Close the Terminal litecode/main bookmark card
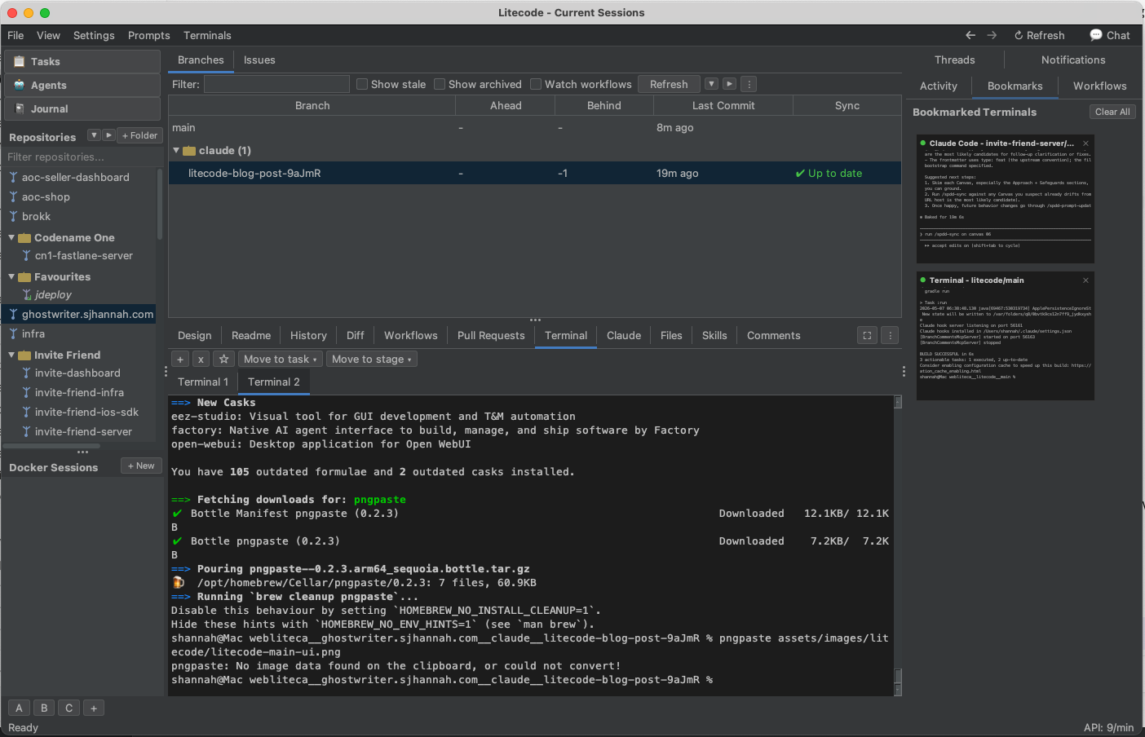The height and width of the screenshot is (737, 1145). (1085, 280)
